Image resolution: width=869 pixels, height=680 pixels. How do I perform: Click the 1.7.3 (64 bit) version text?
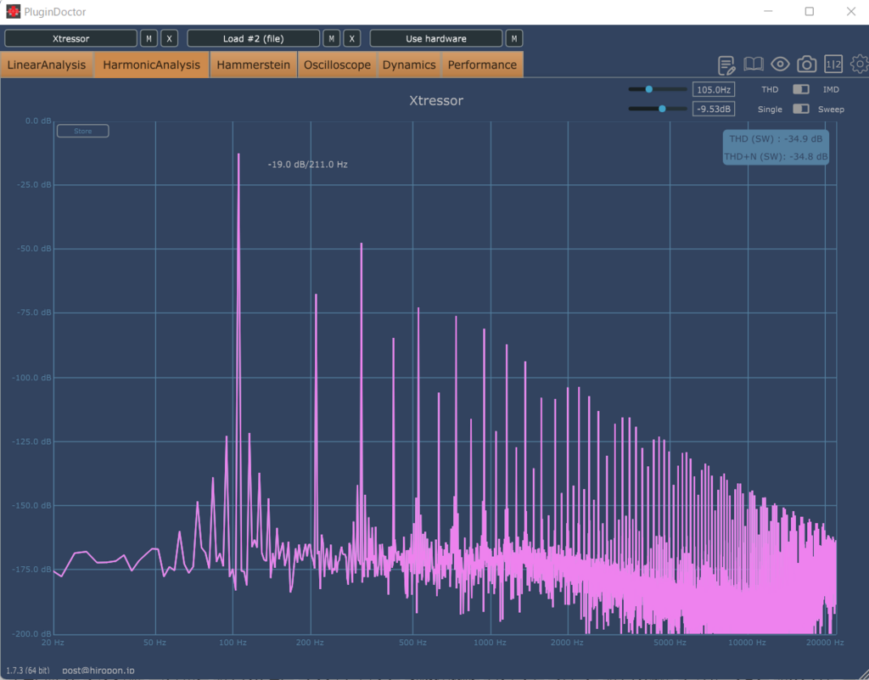pyautogui.click(x=28, y=671)
